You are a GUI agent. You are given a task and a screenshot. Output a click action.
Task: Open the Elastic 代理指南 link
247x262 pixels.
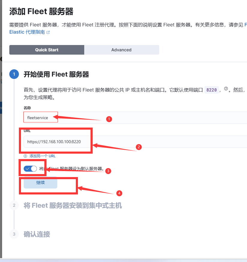point(27,32)
